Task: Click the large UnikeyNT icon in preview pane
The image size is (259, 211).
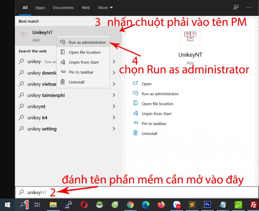Action: (190, 36)
